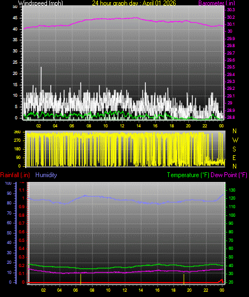Viewport: 249px width, 297px height.
Task: Click the Barometer (.in) label
Action: point(216,3)
